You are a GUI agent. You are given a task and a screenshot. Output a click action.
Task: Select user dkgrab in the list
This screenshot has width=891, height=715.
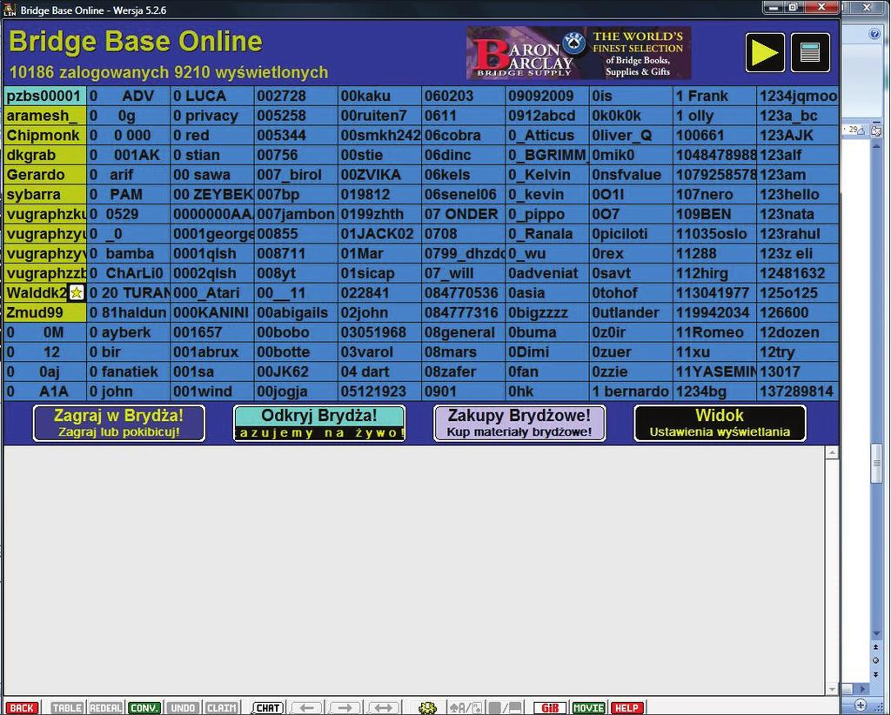pyautogui.click(x=45, y=155)
